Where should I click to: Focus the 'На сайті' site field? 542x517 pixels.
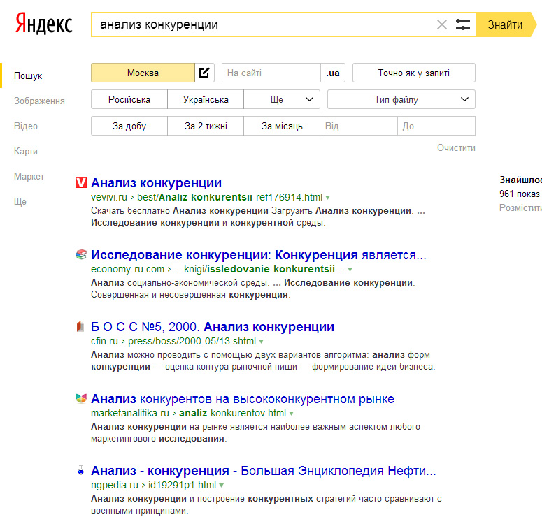(x=271, y=73)
